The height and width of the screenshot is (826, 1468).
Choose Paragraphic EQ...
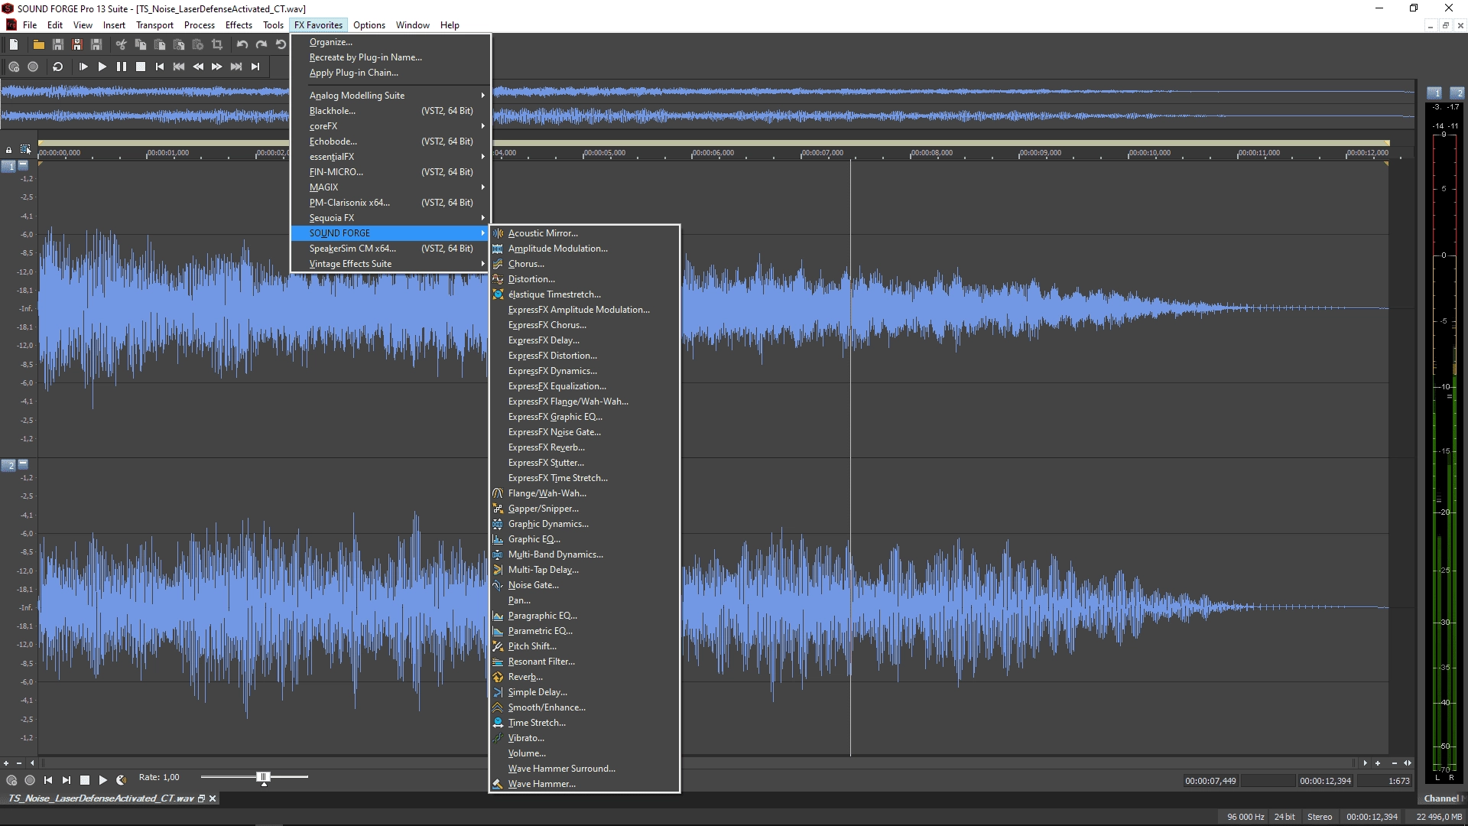coord(584,616)
